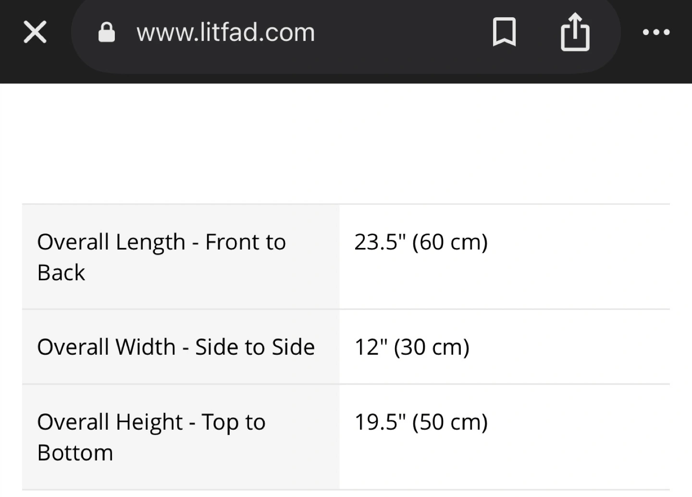Open the three-dot more options menu
Viewport: 692px width, 497px height.
[x=656, y=32]
